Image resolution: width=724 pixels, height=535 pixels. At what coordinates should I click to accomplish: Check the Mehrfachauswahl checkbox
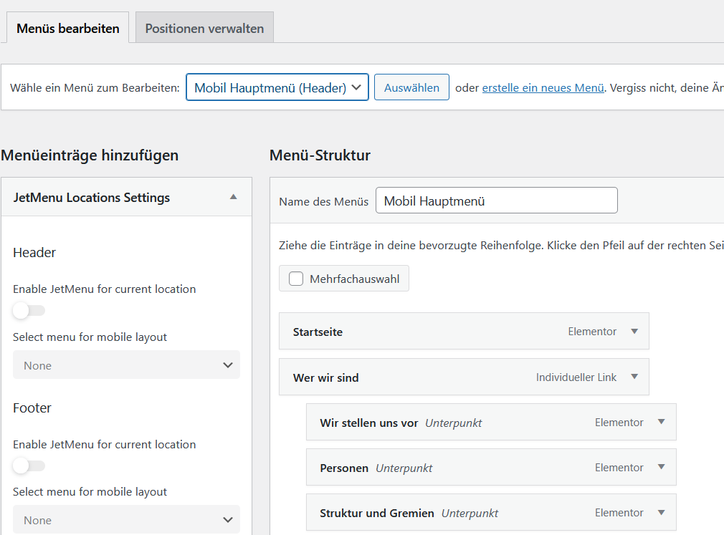(296, 279)
